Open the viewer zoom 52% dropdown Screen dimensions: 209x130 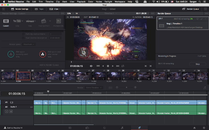click(x=70, y=14)
